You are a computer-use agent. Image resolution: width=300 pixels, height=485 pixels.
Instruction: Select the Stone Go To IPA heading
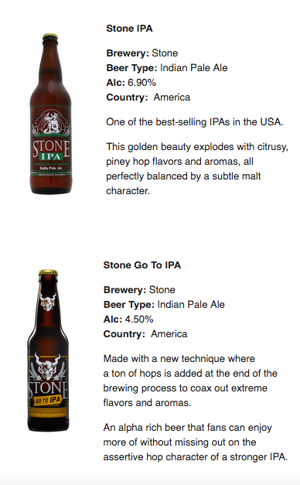[142, 265]
